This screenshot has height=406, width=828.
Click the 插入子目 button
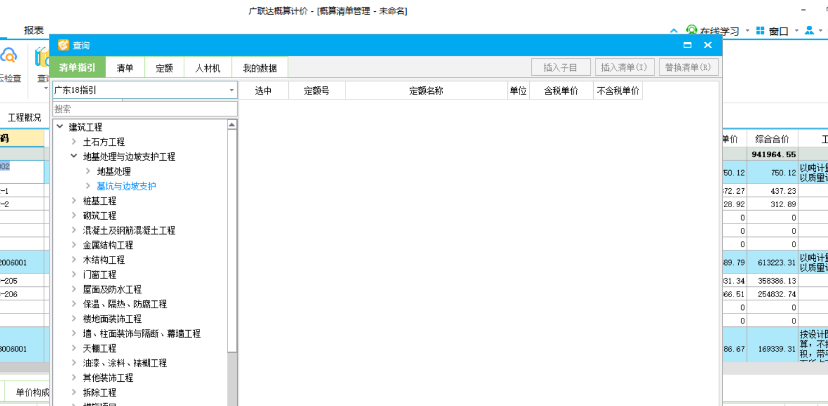click(561, 67)
